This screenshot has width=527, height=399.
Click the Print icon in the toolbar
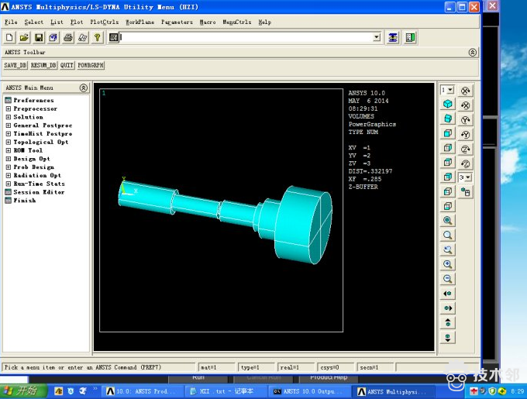(x=68, y=37)
